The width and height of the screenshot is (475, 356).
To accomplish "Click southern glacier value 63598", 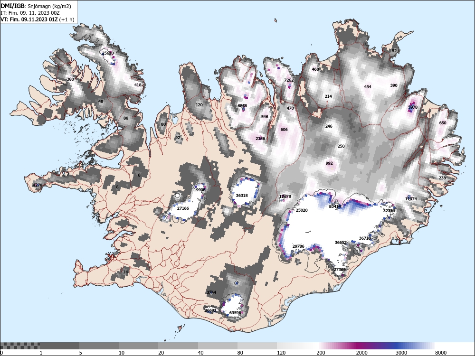I will click(235, 313).
